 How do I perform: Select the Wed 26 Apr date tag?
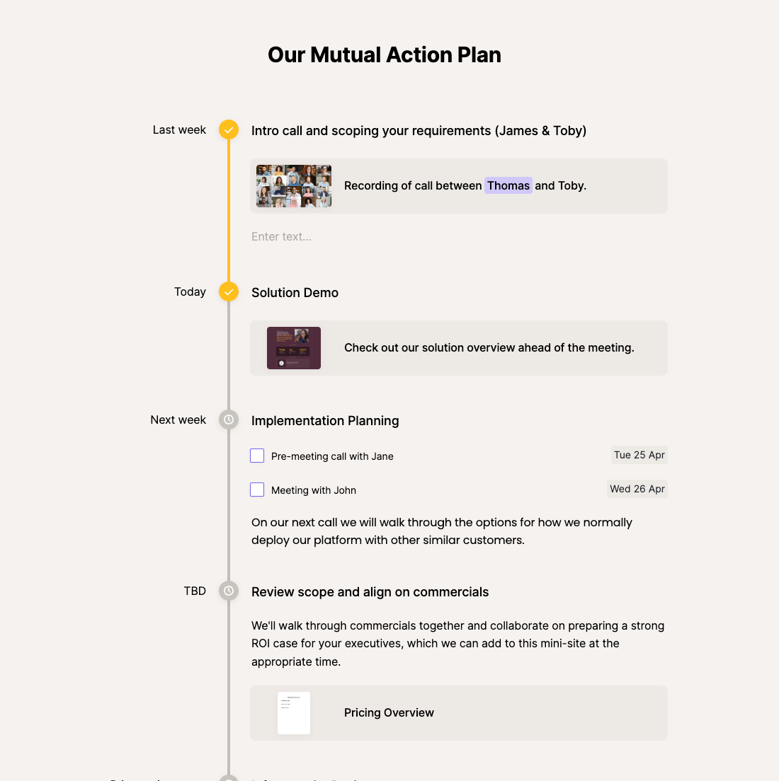(x=637, y=489)
